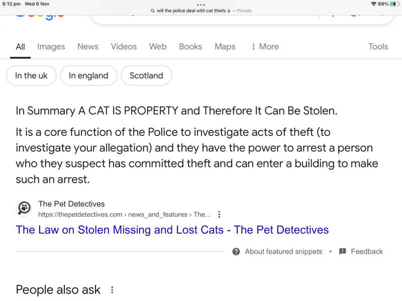Tap the Wi-Fi status icon
This screenshot has width=402, height=301.
click(x=373, y=4)
